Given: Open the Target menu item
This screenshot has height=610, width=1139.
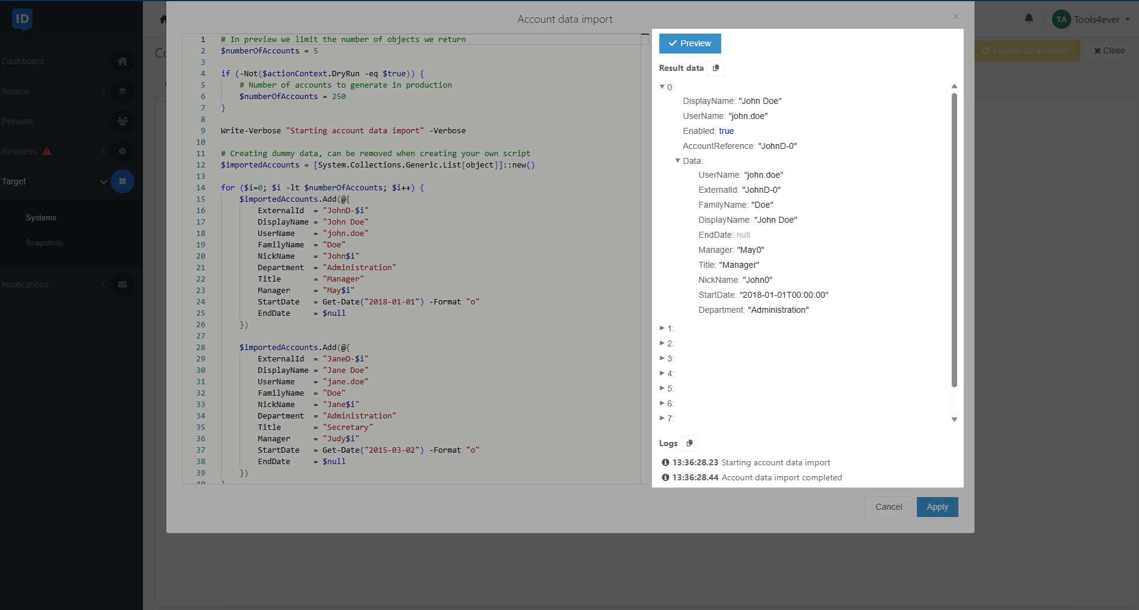Looking at the screenshot, I should (x=14, y=181).
